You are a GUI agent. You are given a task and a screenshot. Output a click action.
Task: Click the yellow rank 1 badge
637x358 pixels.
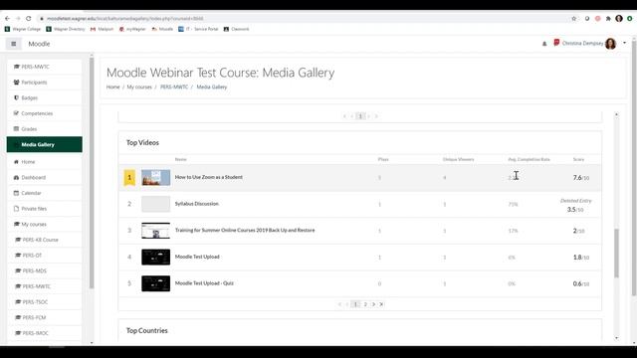click(129, 177)
